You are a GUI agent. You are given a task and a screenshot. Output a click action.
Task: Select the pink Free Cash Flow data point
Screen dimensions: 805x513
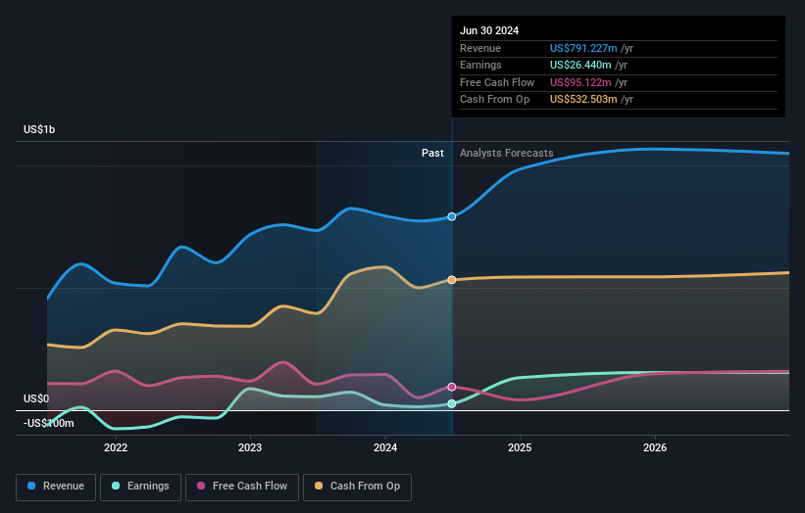coord(452,387)
